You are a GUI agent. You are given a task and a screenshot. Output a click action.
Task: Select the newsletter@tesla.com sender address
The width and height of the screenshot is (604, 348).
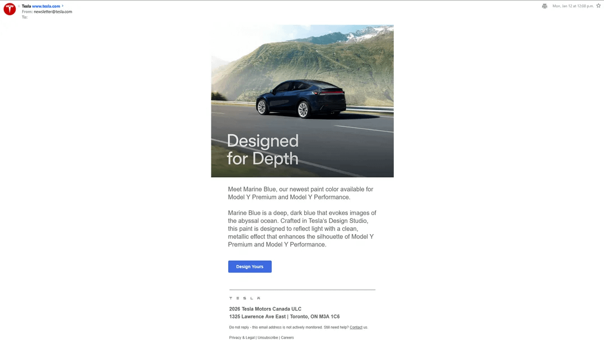point(53,12)
